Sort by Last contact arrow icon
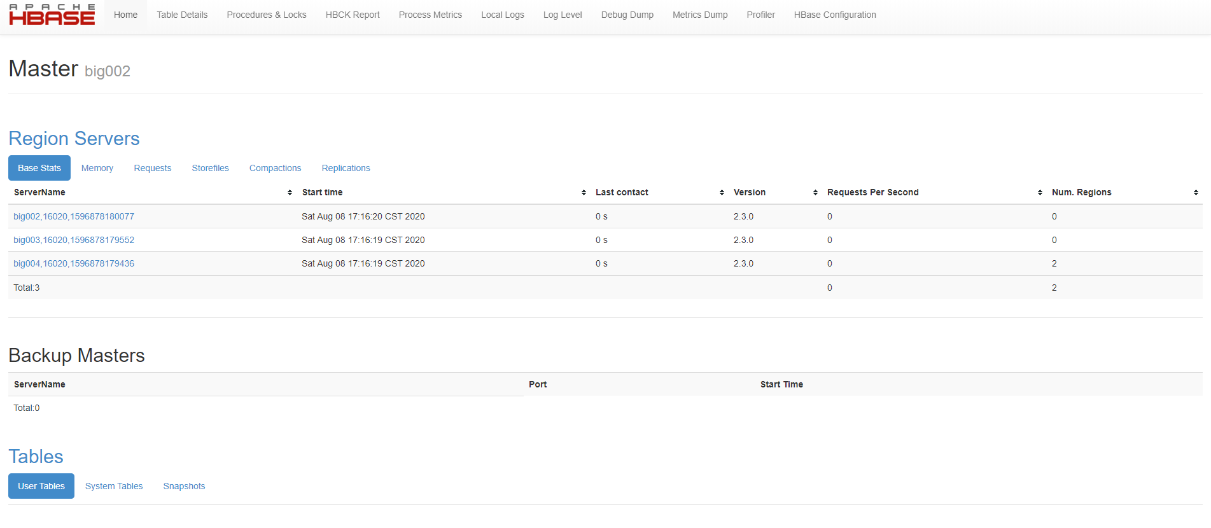Viewport: 1211px width, 528px height. (x=722, y=193)
